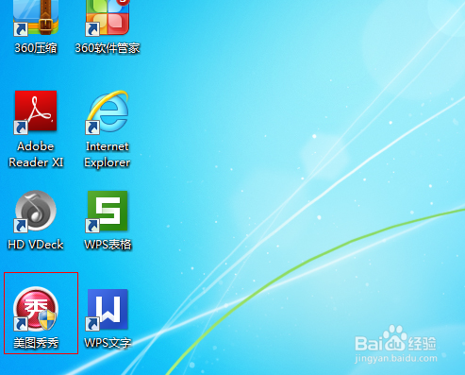
Task: Click the "Adobe Reader XI" label
Action: (36, 154)
